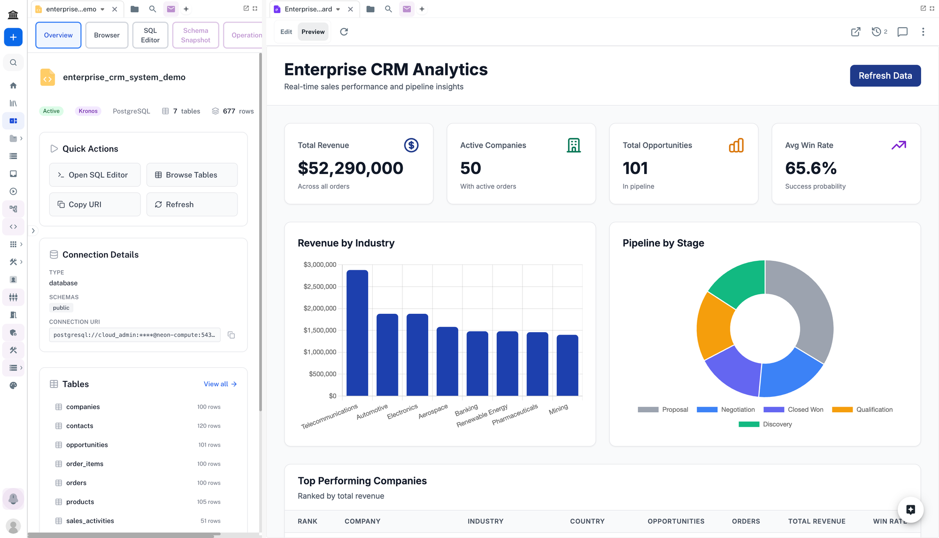Image resolution: width=939 pixels, height=538 pixels.
Task: Open the Enterprise...ard tab dropdown arrow
Action: click(338, 9)
